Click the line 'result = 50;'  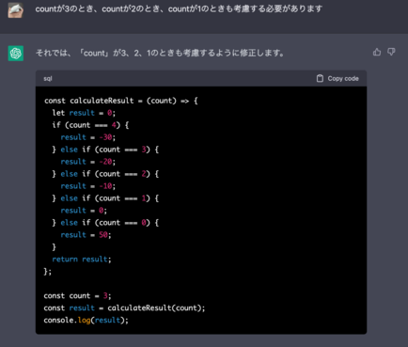point(86,235)
